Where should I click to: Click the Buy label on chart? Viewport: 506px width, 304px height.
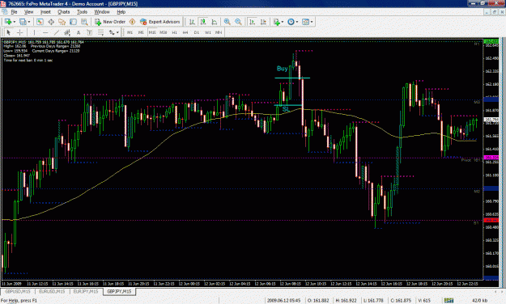tap(282, 69)
